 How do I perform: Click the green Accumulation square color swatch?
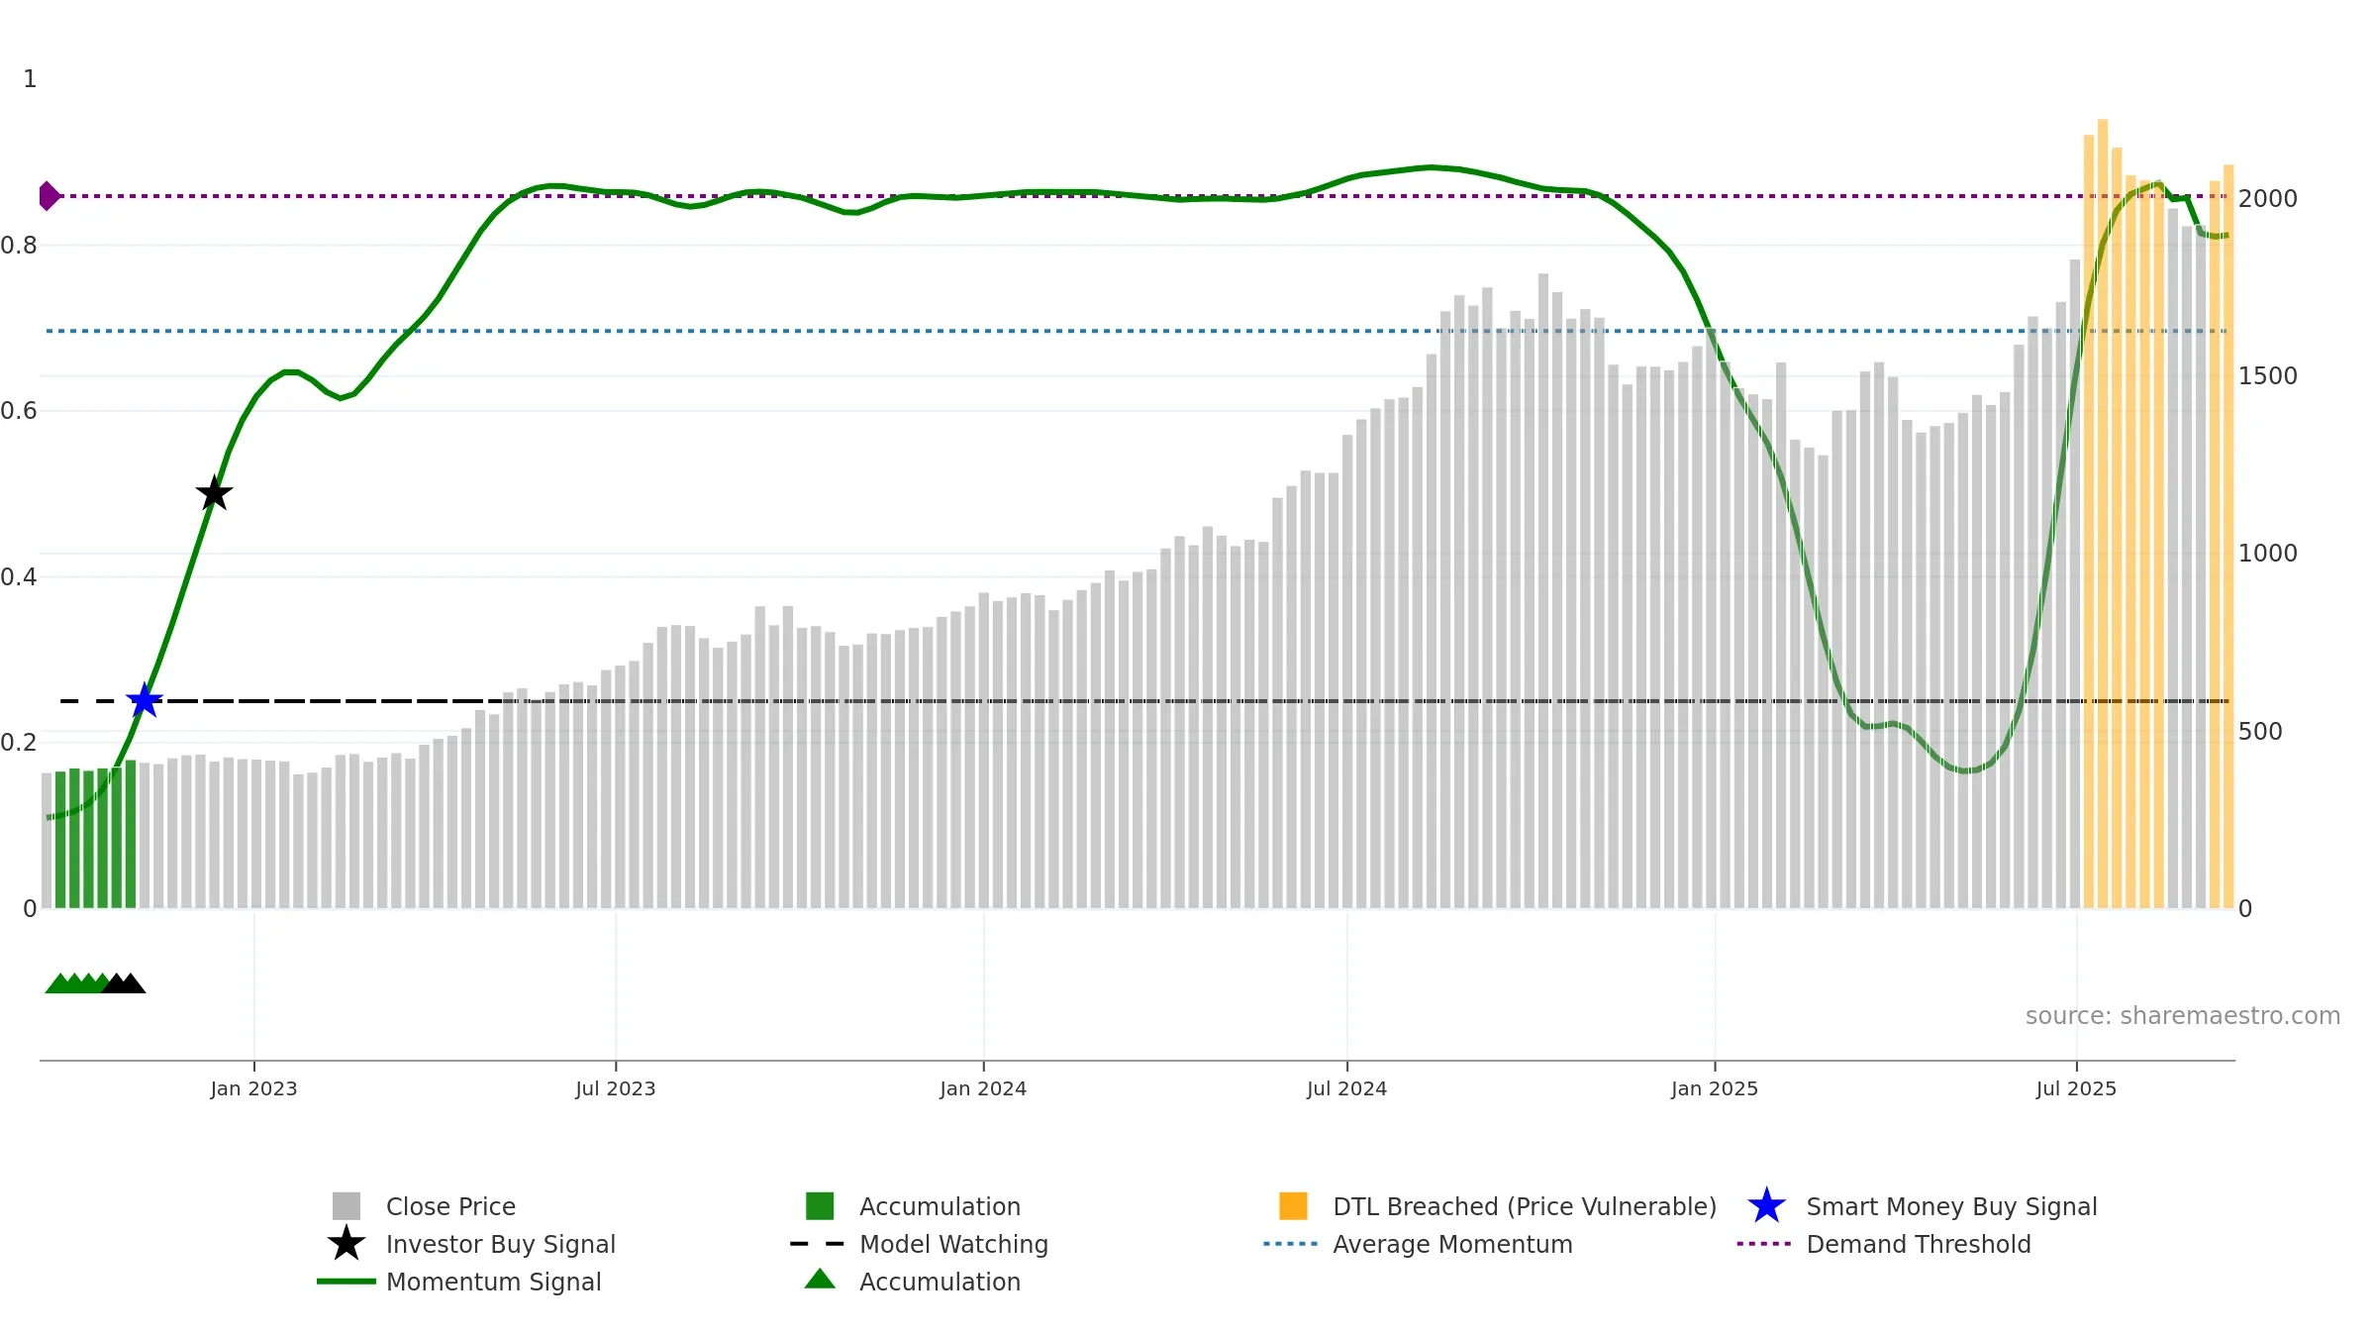(x=820, y=1205)
